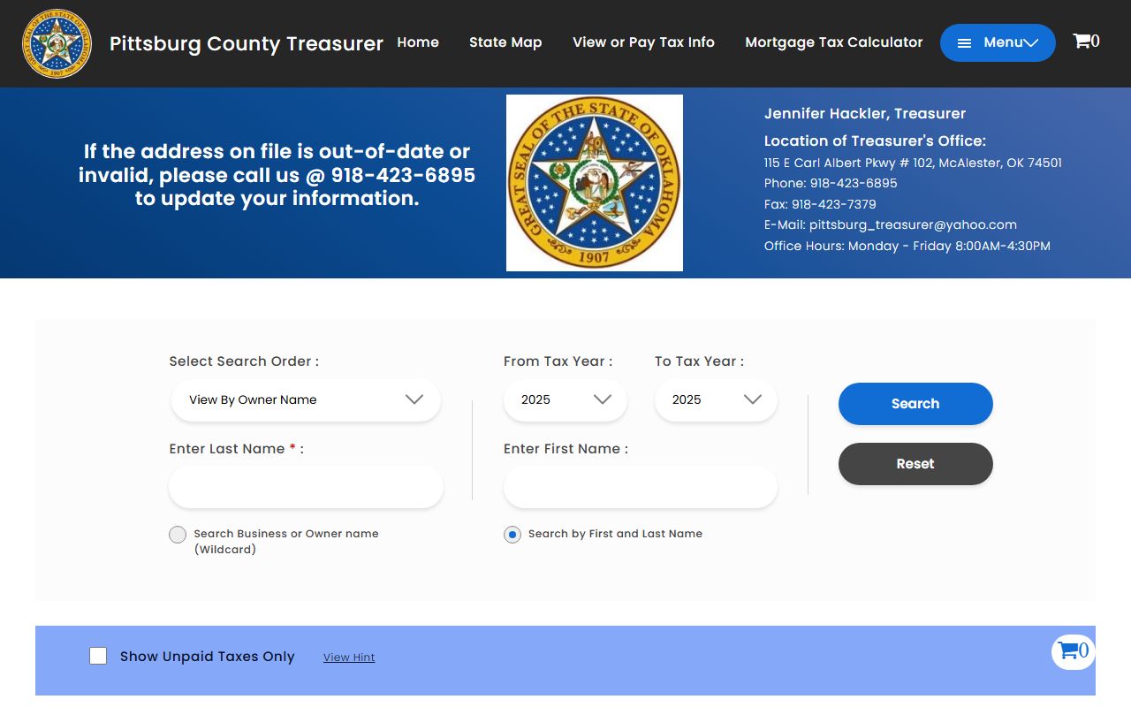This screenshot has height=707, width=1131.
Task: Open the View Hint link
Action: (349, 658)
